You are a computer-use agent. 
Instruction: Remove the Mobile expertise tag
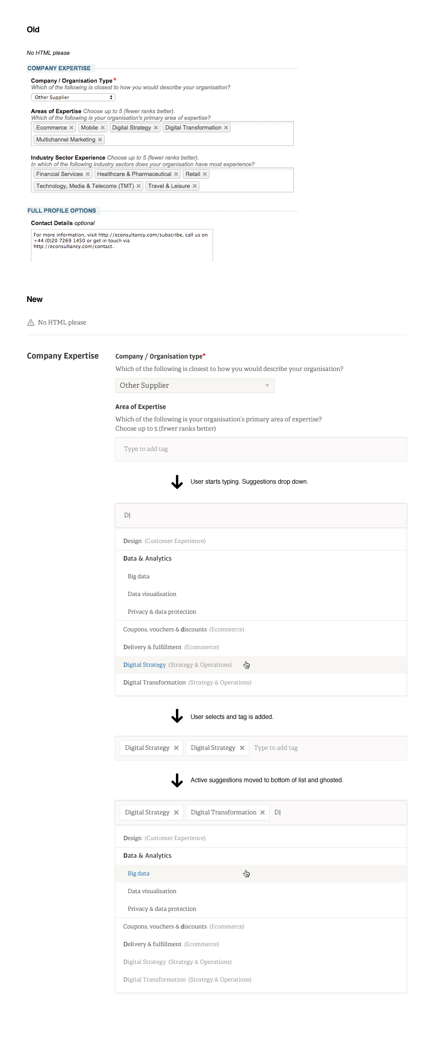coord(103,128)
